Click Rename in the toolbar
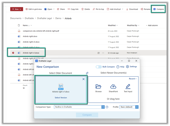The height and width of the screenshot is (126, 170). (x=146, y=9)
